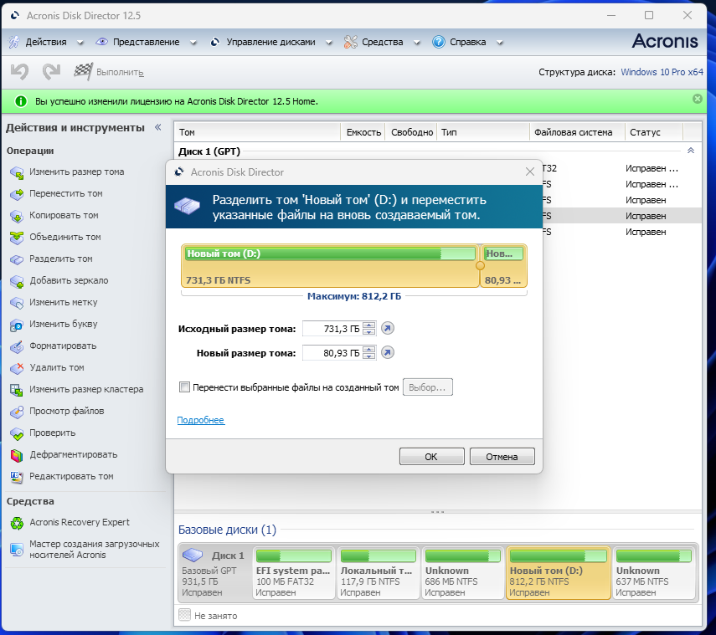Expand the dropdown arrow next to Действия
This screenshot has width=716, height=635.
coord(80,43)
